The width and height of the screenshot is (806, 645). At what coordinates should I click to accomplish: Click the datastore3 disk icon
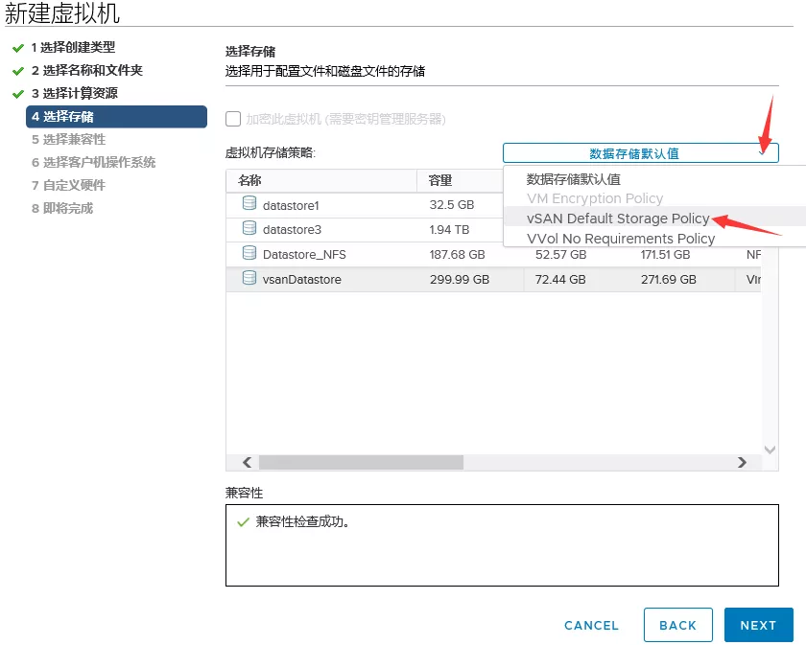249,229
